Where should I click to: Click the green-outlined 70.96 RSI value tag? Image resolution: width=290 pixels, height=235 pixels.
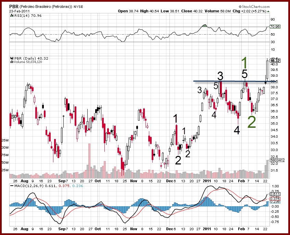click(x=275, y=27)
